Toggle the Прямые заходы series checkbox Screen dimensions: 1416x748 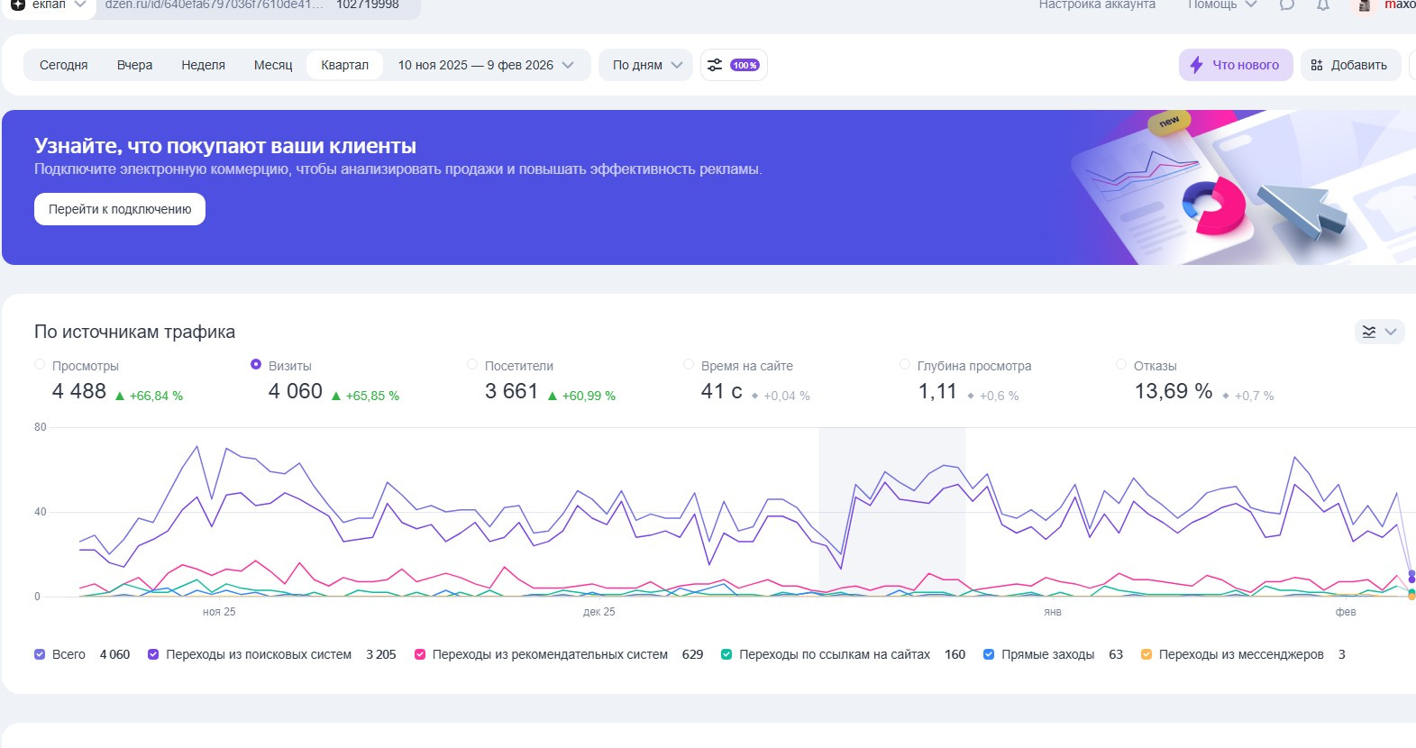989,654
